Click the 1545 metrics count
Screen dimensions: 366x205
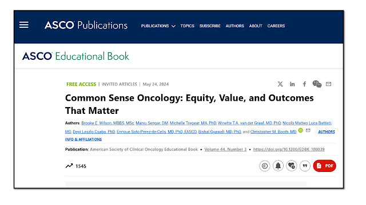(81, 166)
